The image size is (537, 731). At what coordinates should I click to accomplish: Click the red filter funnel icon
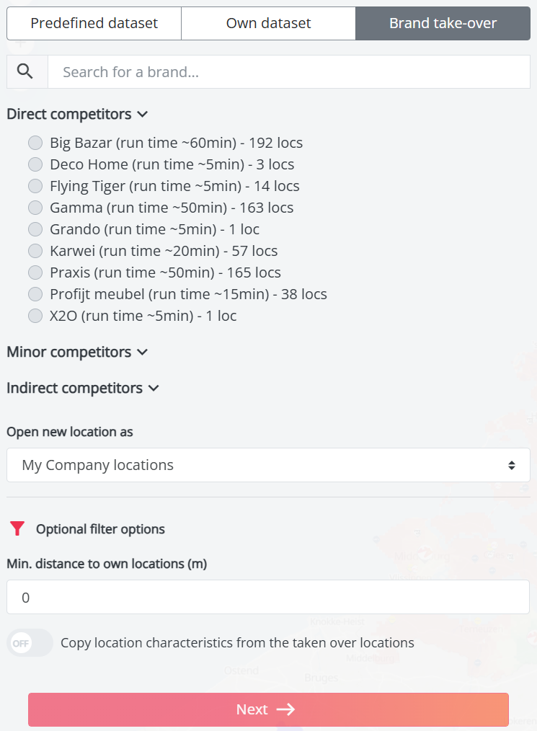click(x=17, y=529)
